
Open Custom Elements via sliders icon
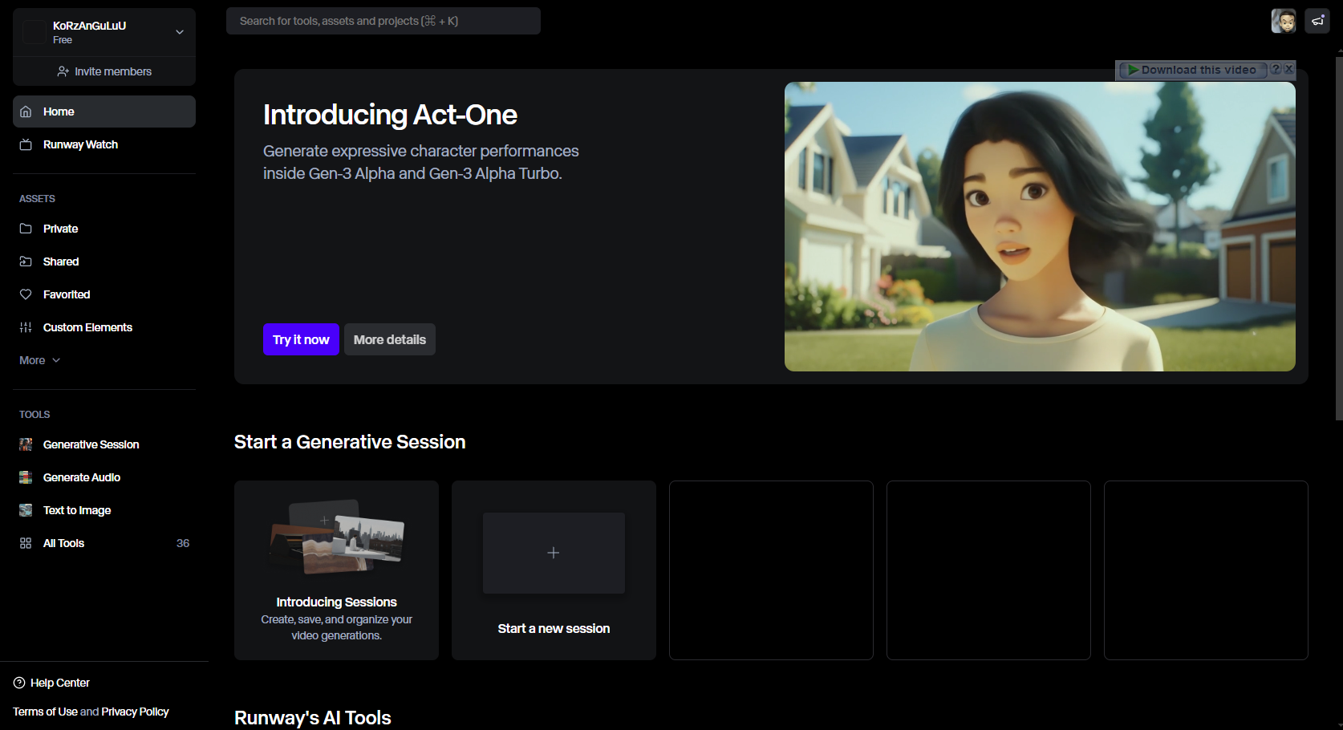pos(26,327)
